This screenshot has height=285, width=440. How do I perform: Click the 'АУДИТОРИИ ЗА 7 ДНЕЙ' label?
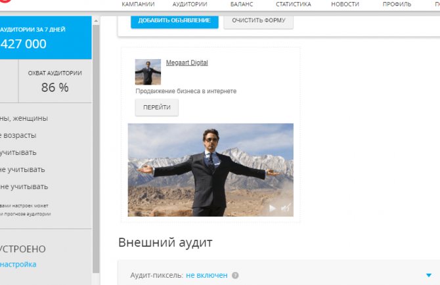(x=33, y=30)
